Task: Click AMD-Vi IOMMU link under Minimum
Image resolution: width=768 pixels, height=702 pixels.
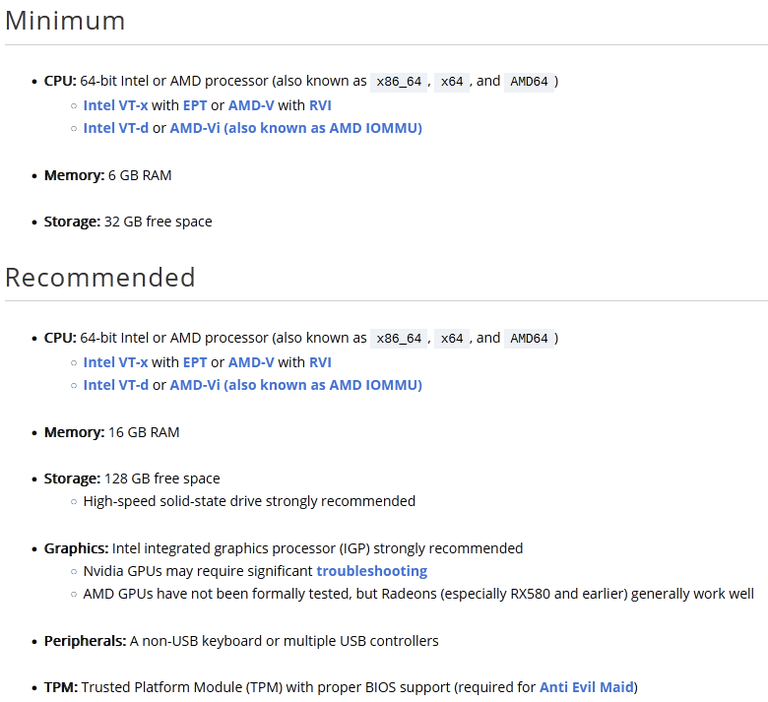Action: (295, 128)
